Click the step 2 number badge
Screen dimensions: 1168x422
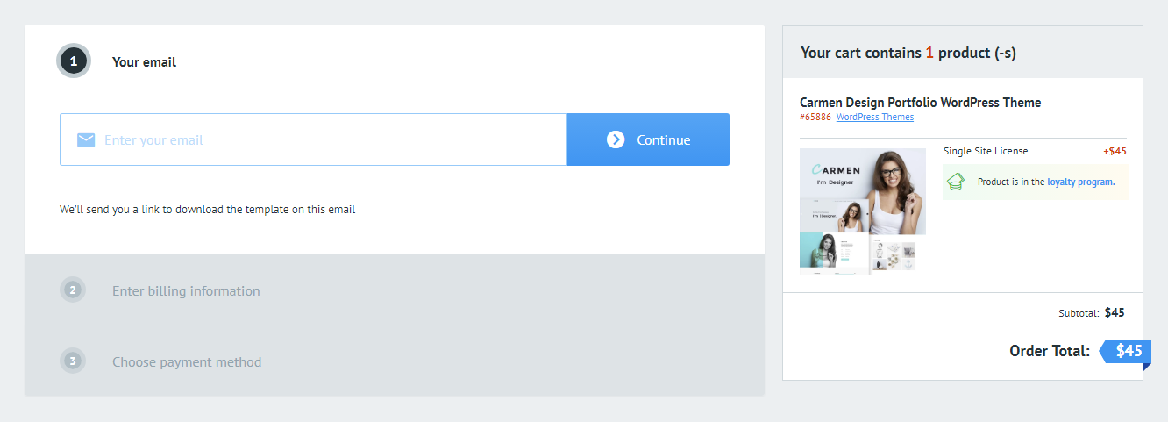[73, 290]
